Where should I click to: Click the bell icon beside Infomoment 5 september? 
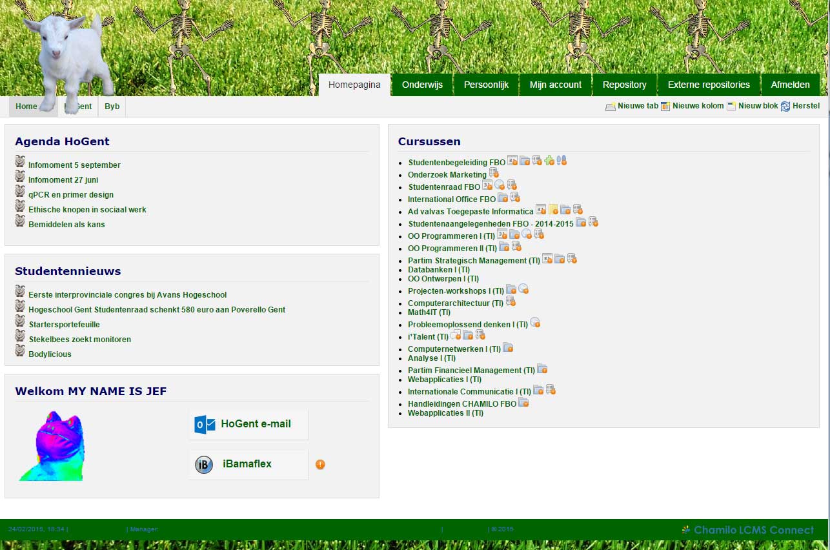[x=20, y=161]
